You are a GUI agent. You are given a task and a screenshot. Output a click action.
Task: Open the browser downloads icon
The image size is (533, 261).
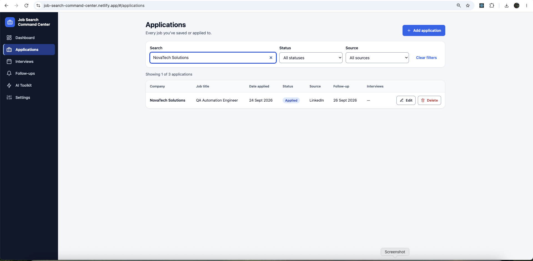pos(507,6)
